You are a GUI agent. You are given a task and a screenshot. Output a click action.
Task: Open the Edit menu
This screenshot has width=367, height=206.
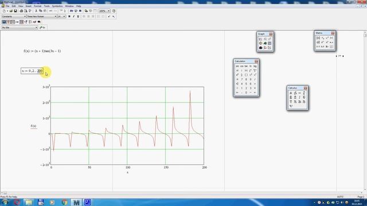point(14,6)
